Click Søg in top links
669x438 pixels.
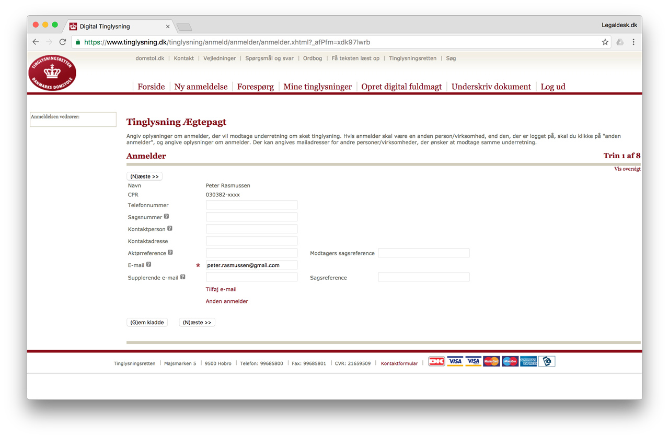[x=451, y=58]
